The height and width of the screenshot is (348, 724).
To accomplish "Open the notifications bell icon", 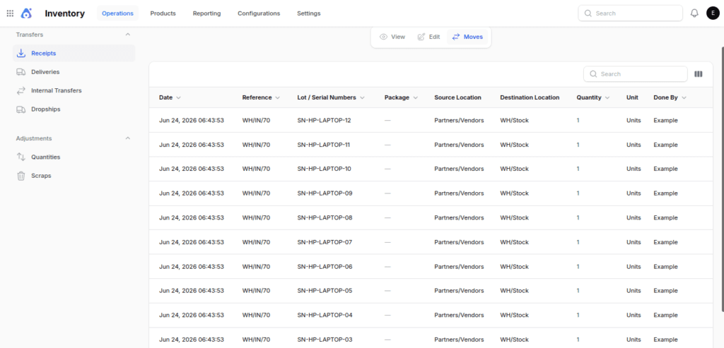I will point(694,13).
